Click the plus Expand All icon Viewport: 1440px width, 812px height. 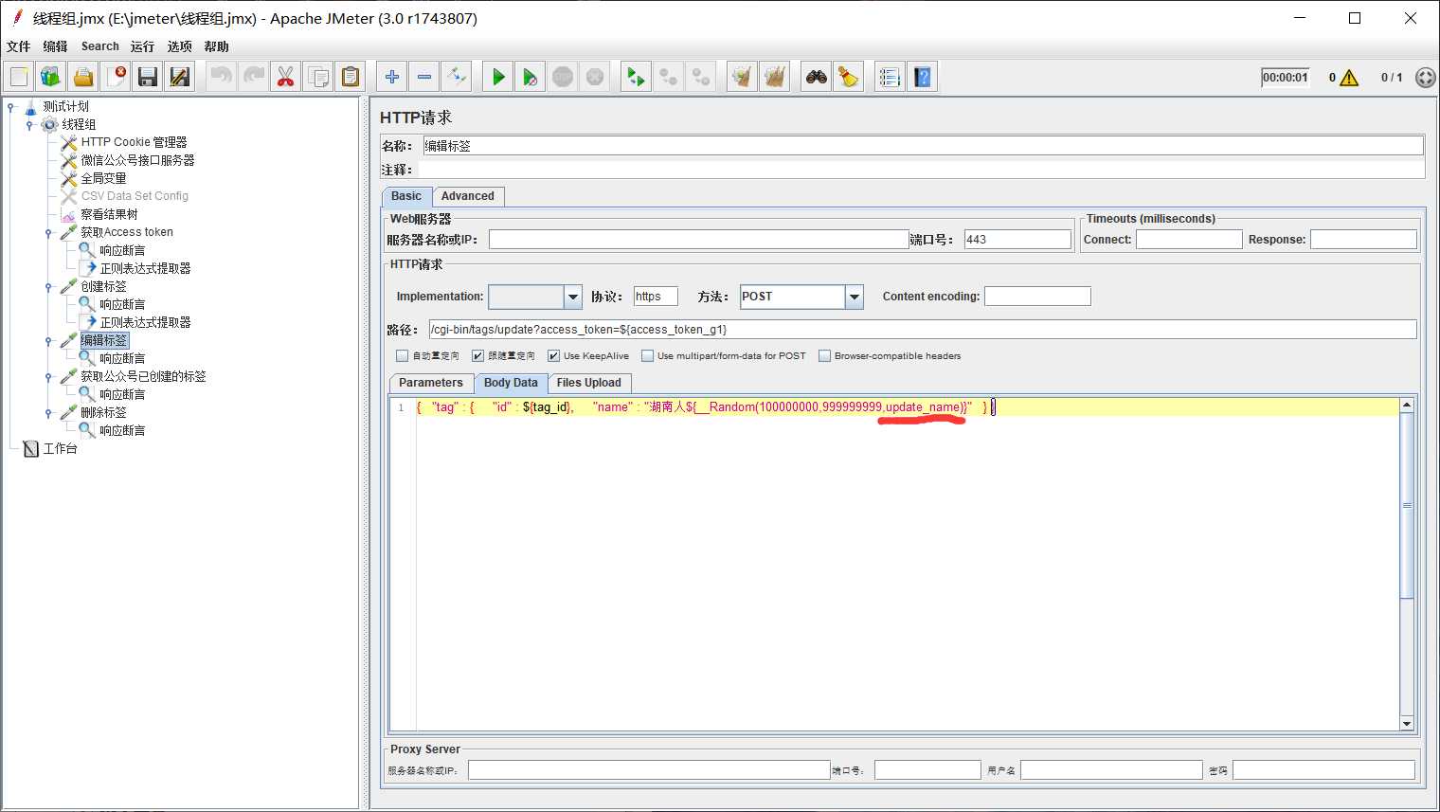pyautogui.click(x=391, y=77)
